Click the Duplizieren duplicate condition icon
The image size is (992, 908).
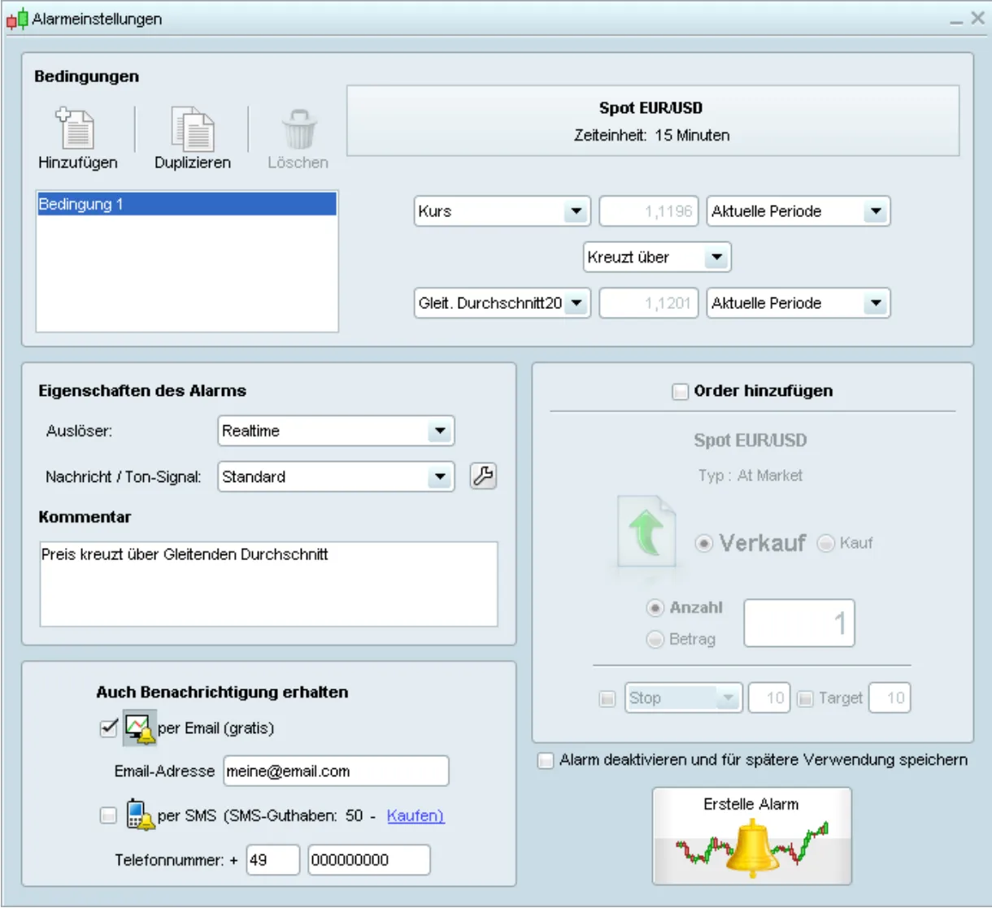pos(193,128)
